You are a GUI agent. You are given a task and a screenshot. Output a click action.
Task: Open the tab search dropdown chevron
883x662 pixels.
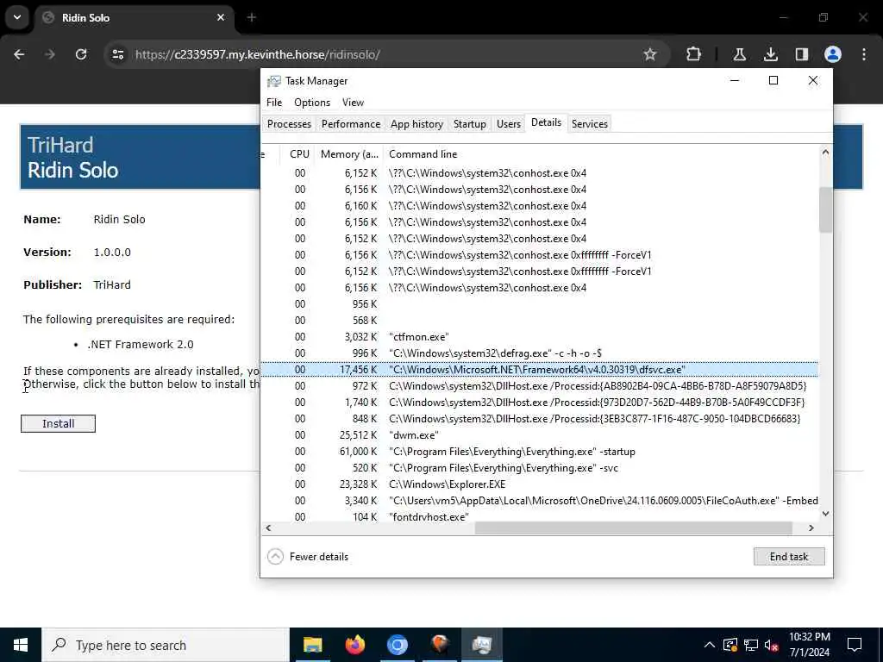point(17,17)
